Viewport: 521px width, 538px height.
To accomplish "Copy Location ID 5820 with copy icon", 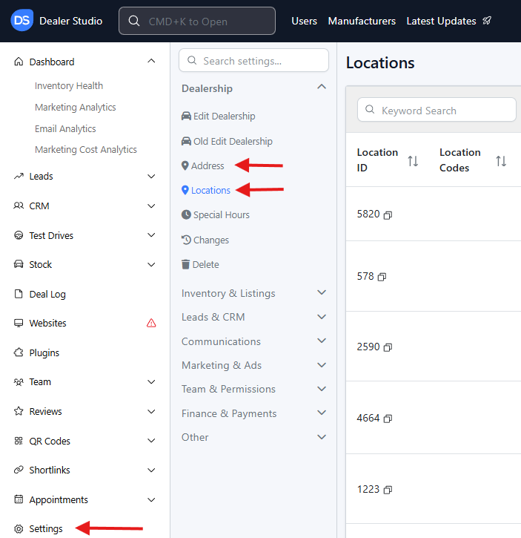I will 388,214.
